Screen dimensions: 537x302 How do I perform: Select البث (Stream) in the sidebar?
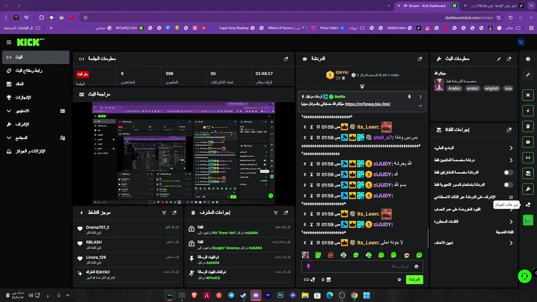pos(35,57)
